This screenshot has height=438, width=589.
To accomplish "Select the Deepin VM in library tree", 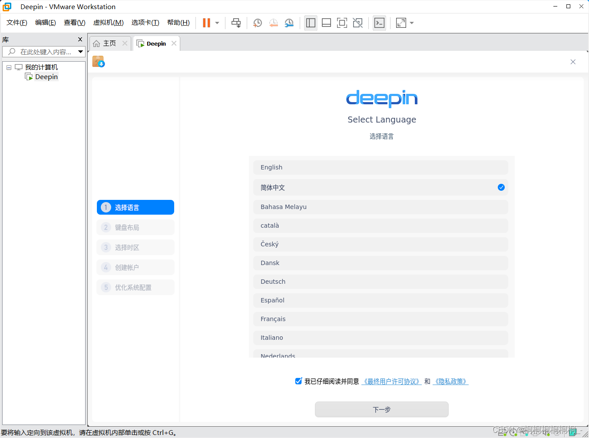I will pyautogui.click(x=46, y=77).
